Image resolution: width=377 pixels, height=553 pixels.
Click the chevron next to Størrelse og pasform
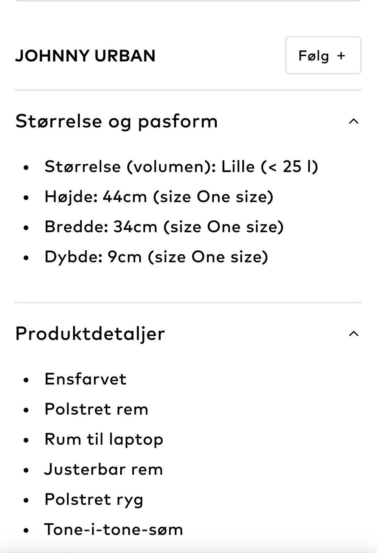pyautogui.click(x=354, y=122)
